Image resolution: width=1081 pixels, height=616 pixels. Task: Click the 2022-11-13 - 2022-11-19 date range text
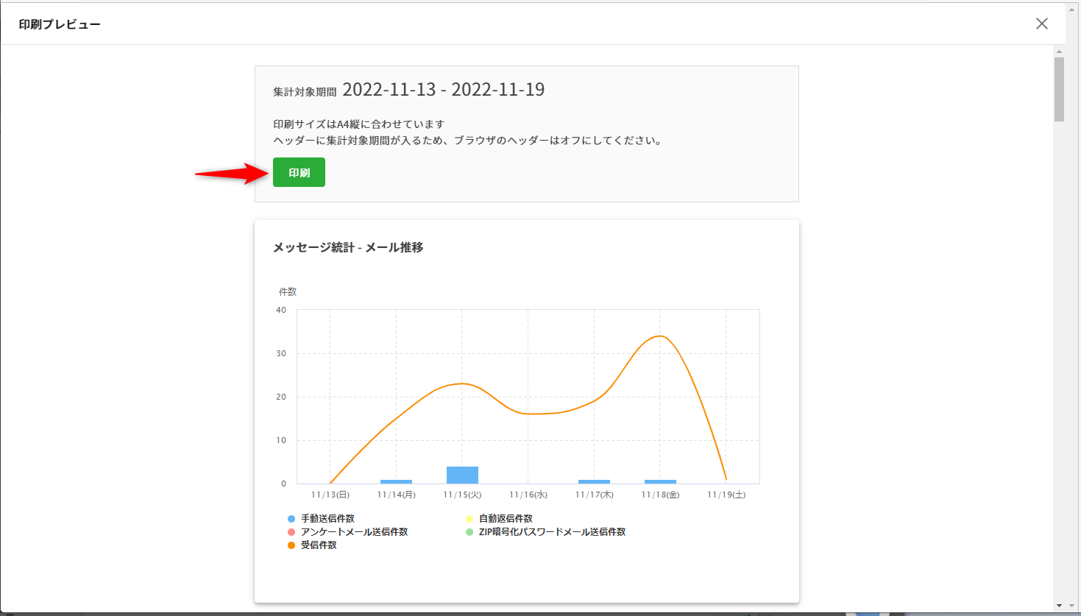click(x=443, y=90)
